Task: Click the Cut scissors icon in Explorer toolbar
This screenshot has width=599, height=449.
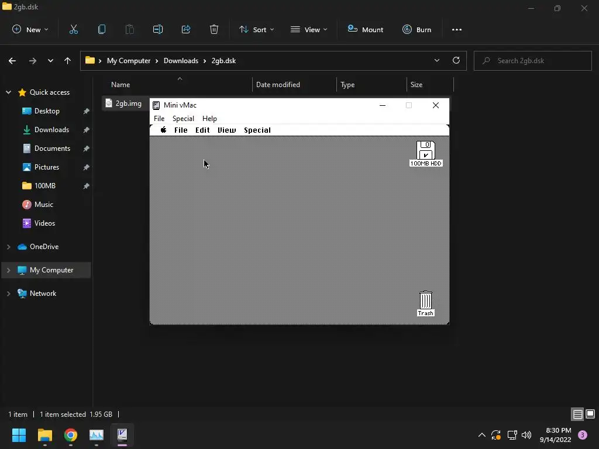Action: [x=73, y=29]
